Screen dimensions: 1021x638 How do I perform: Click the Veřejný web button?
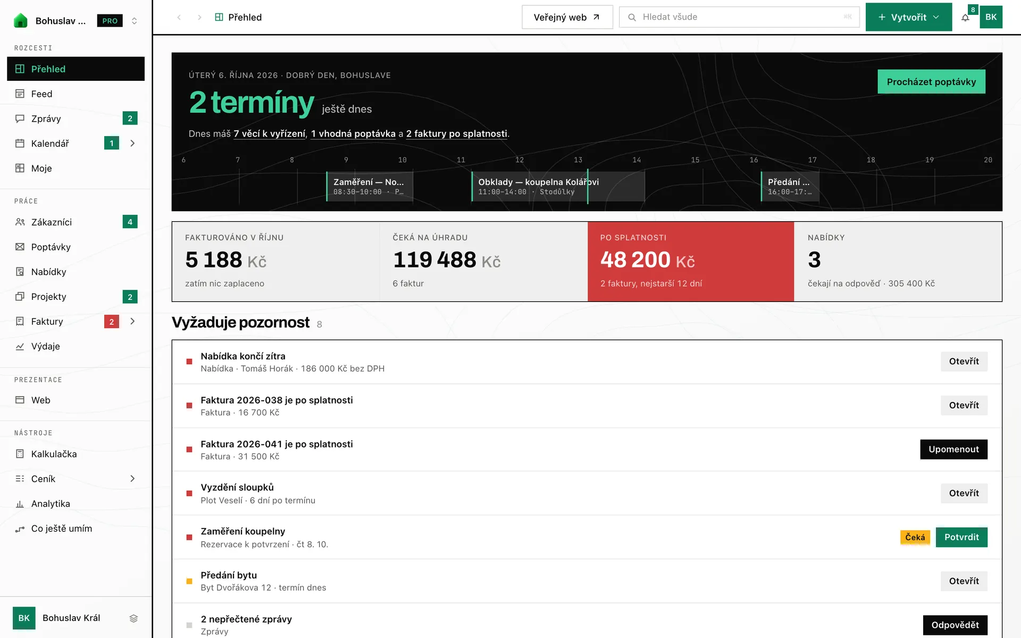click(567, 17)
